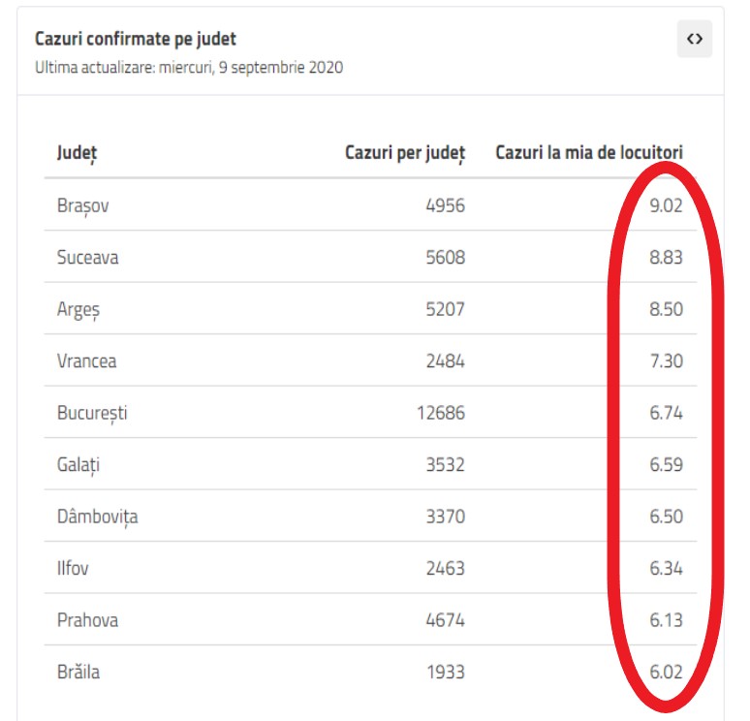750x721 pixels.
Task: Select the Brăila county name
Action: (x=78, y=672)
